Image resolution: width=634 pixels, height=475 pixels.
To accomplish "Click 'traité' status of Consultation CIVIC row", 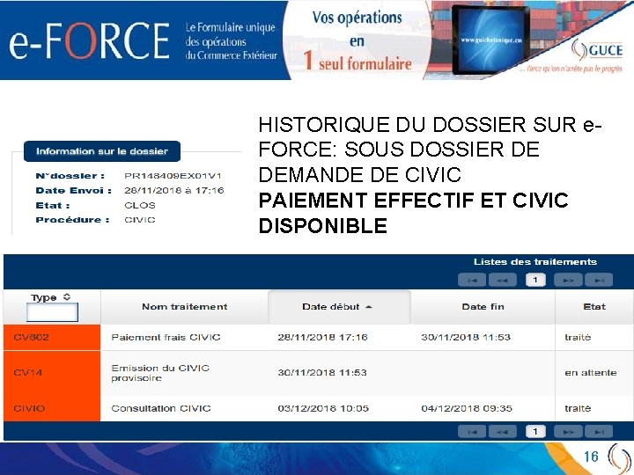I will click(x=578, y=408).
